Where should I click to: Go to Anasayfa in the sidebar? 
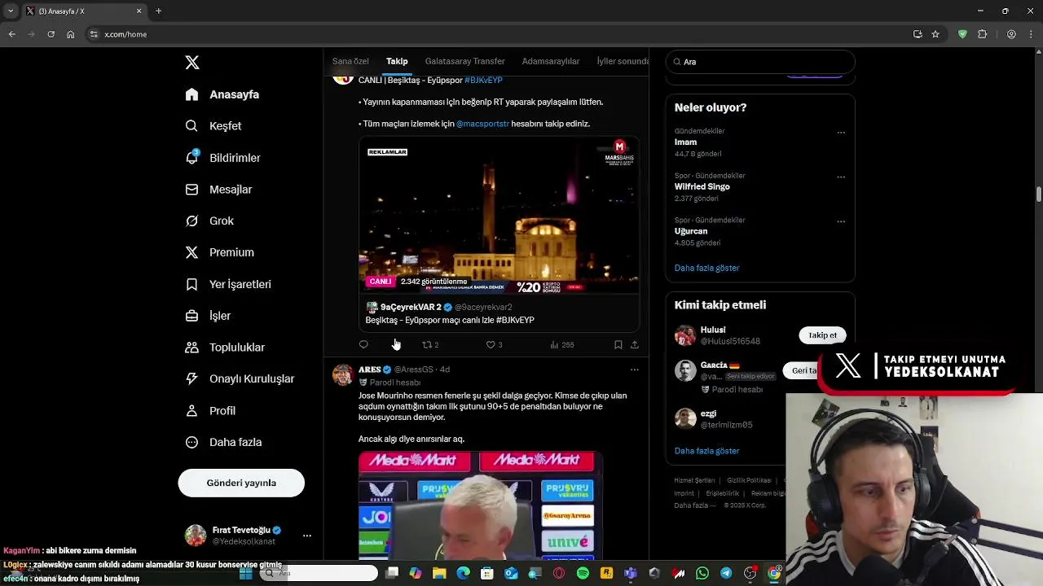pyautogui.click(x=222, y=94)
